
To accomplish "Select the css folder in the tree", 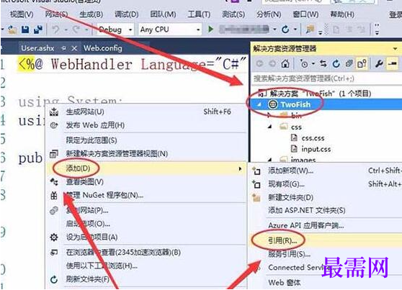I will (296, 127).
